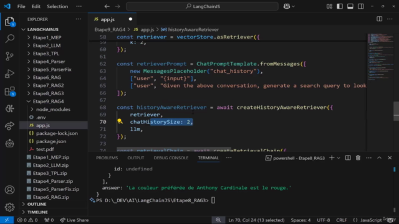Click Live Share in status bar

(74, 220)
